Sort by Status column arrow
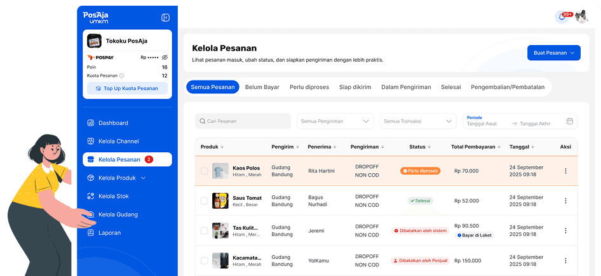Screen dimensions: 601x276 [x=429, y=147]
